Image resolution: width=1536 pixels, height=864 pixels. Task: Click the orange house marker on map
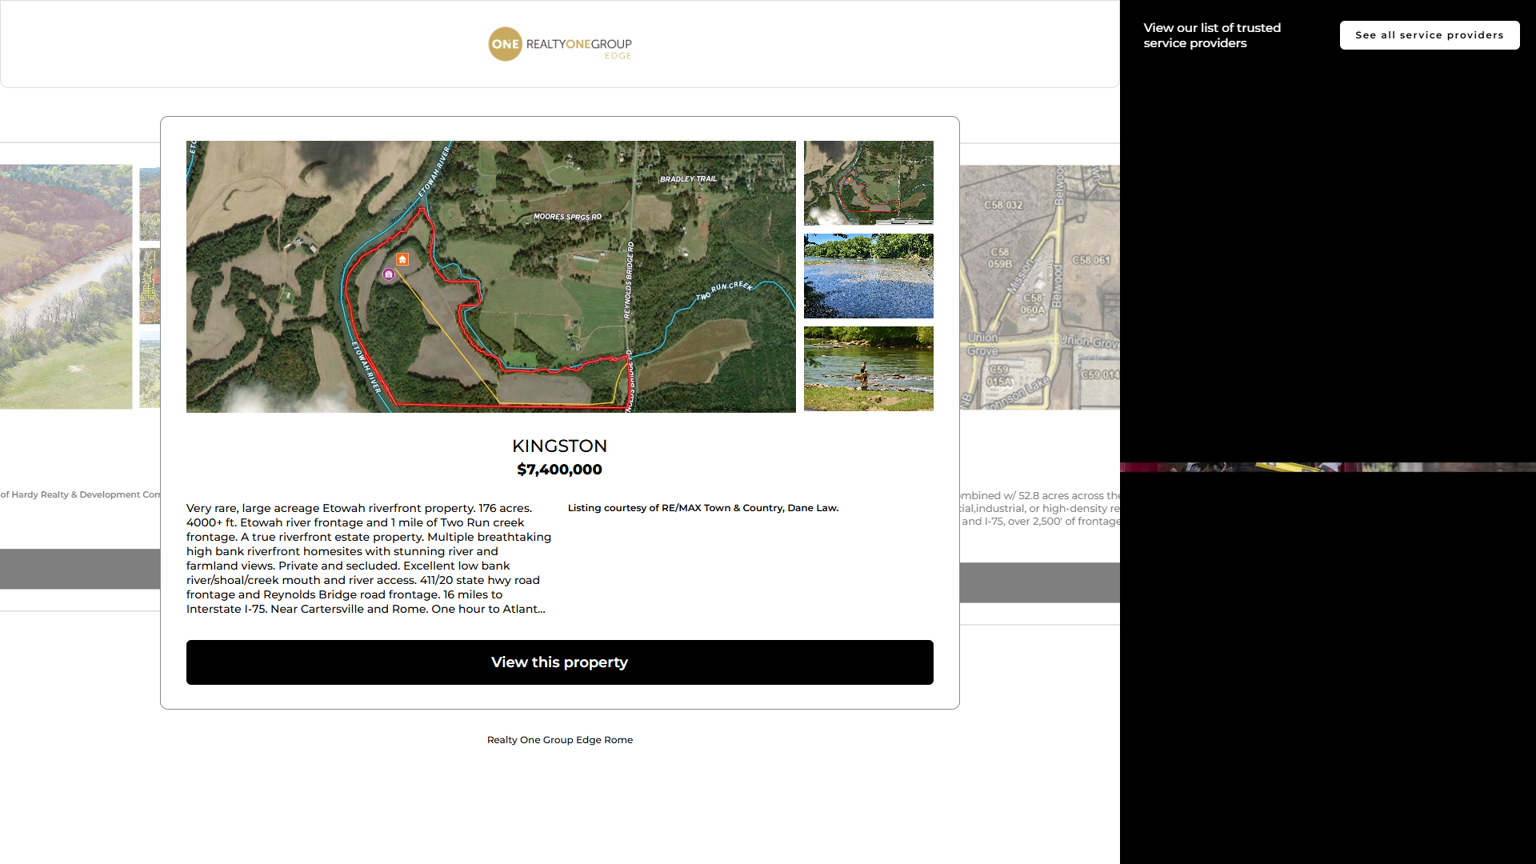coord(402,259)
